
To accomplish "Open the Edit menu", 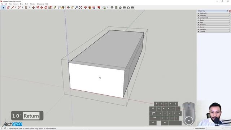I will [6, 4].
